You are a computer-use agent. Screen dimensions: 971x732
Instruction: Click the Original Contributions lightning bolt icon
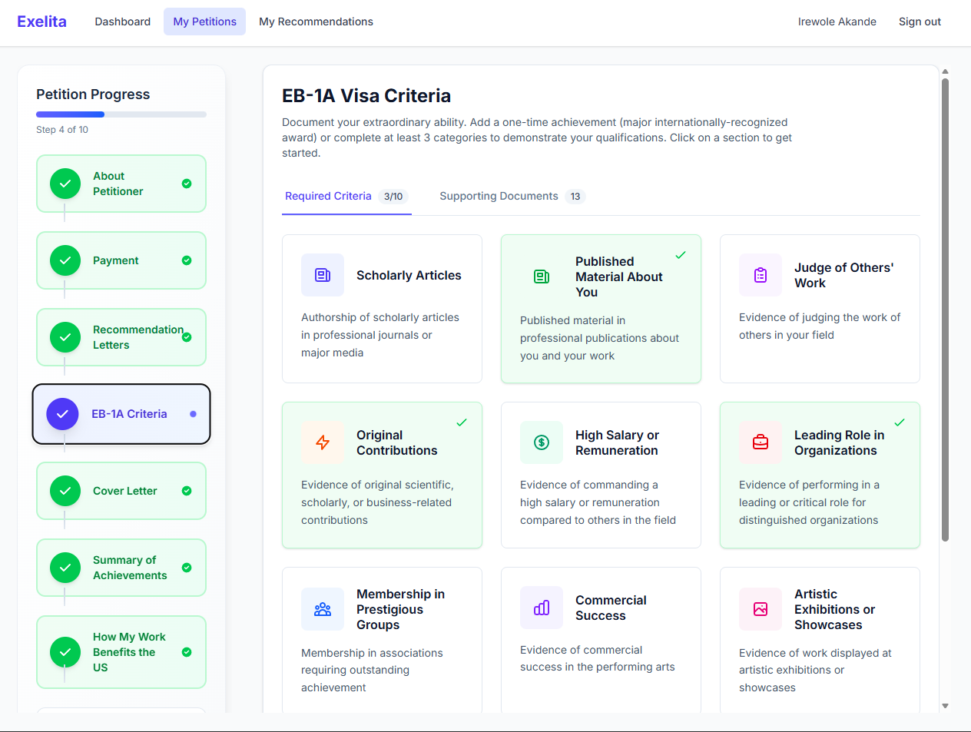(323, 442)
